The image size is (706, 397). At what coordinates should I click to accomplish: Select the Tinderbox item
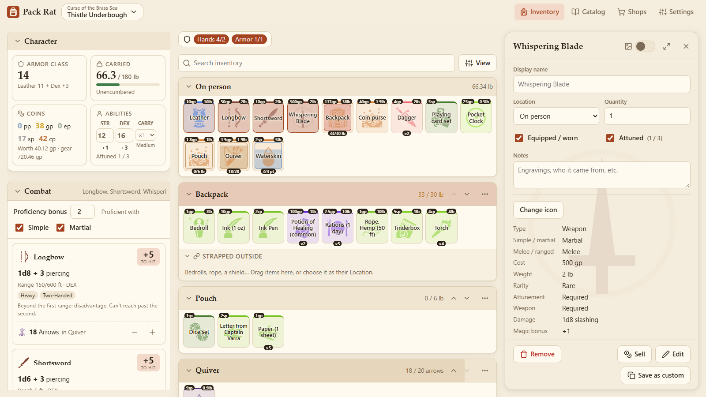click(x=407, y=228)
